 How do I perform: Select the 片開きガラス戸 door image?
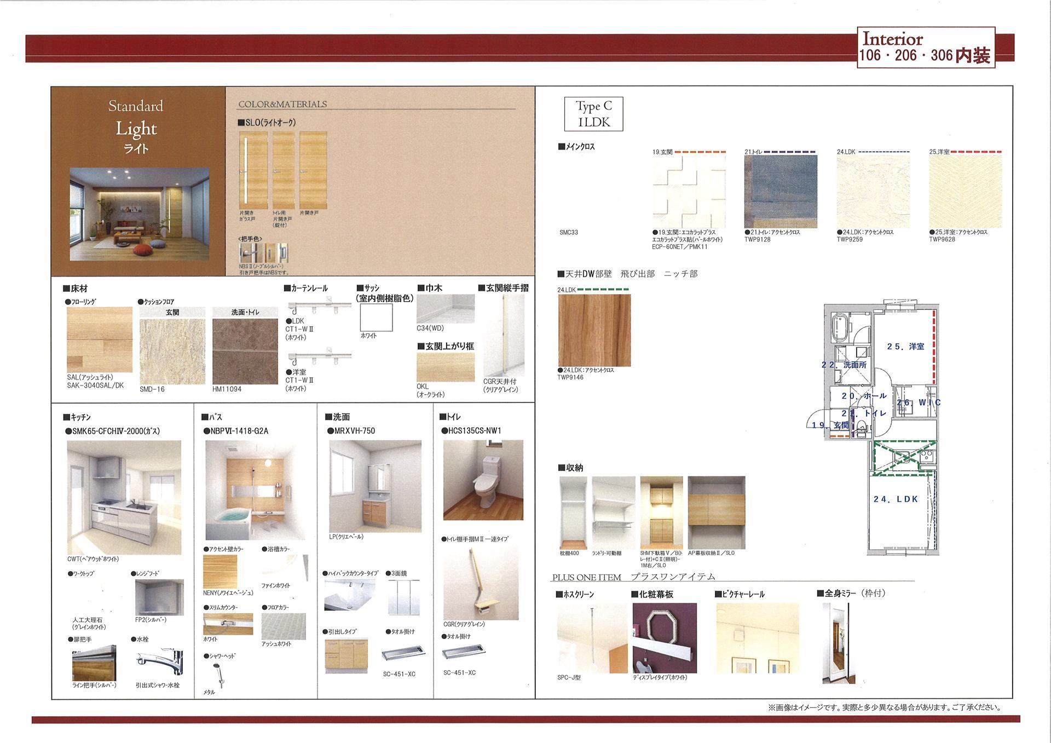pos(253,170)
